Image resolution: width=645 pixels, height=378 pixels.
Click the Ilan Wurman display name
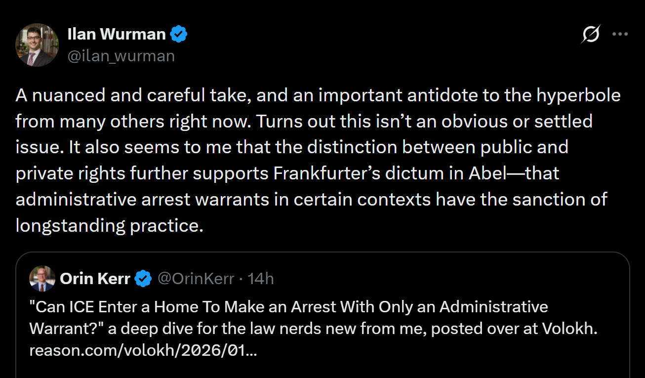point(116,34)
